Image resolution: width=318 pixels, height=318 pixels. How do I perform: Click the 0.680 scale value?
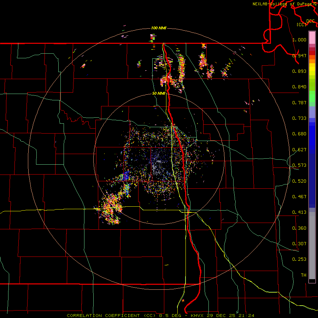[299, 134]
